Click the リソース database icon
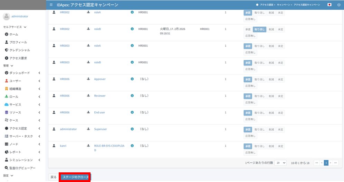The height and width of the screenshot is (182, 344). click(x=7, y=112)
